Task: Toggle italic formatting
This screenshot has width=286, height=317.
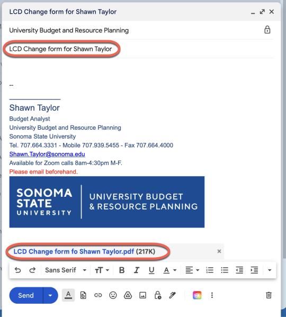Action: click(x=137, y=270)
